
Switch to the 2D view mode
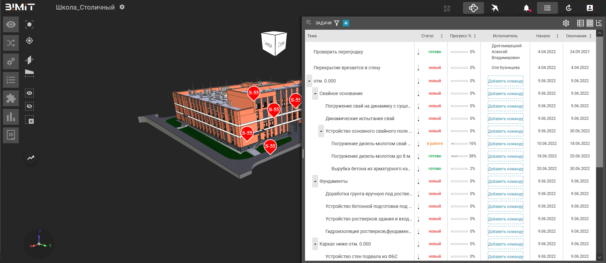click(x=11, y=135)
